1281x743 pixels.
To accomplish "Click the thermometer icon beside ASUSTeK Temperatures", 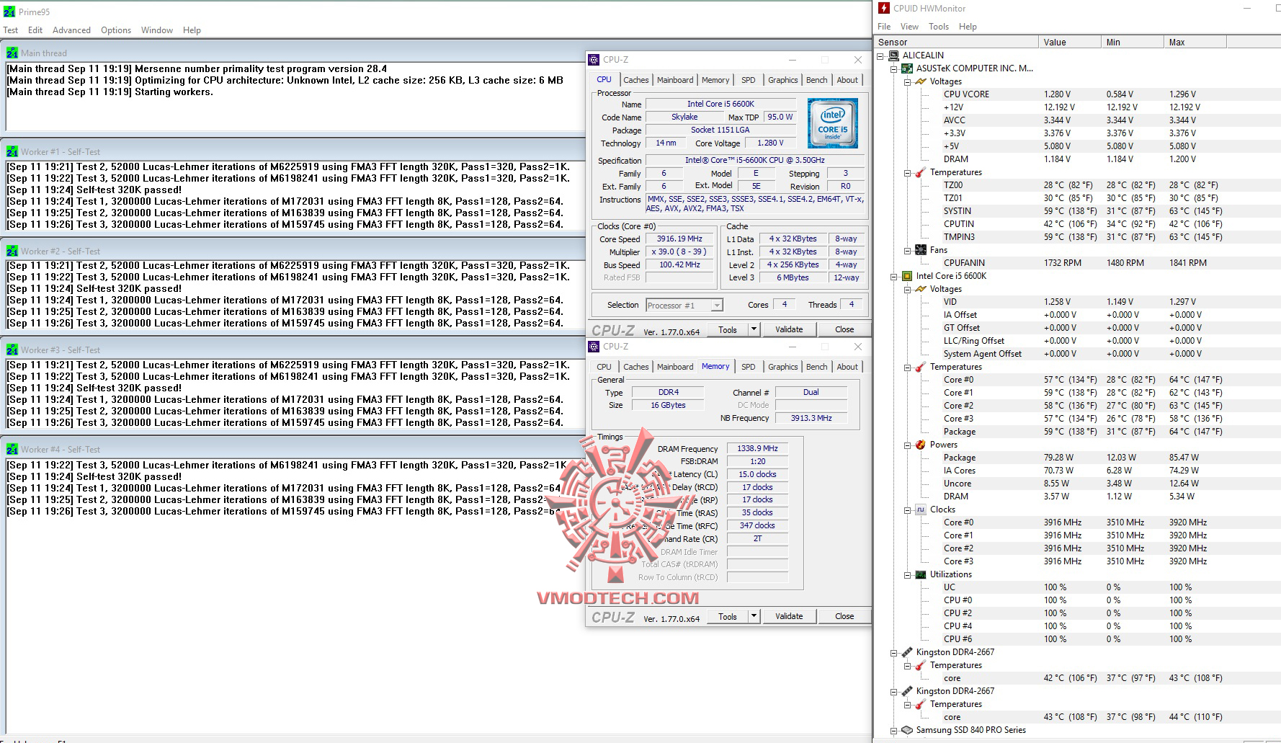I will [x=921, y=172].
